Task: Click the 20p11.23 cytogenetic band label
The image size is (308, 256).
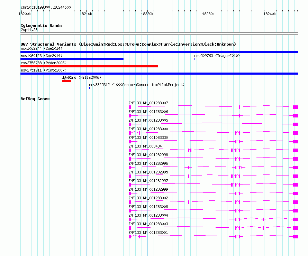Action: [29, 30]
